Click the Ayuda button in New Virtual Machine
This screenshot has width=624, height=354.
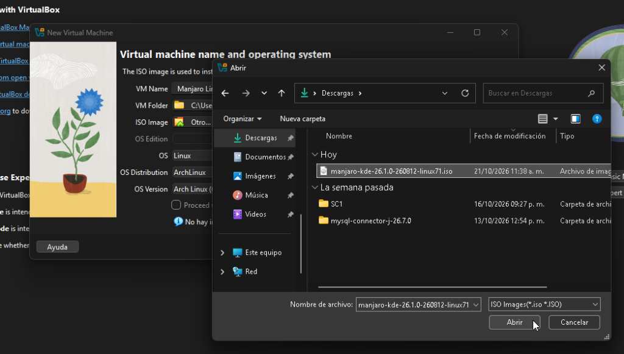click(57, 247)
